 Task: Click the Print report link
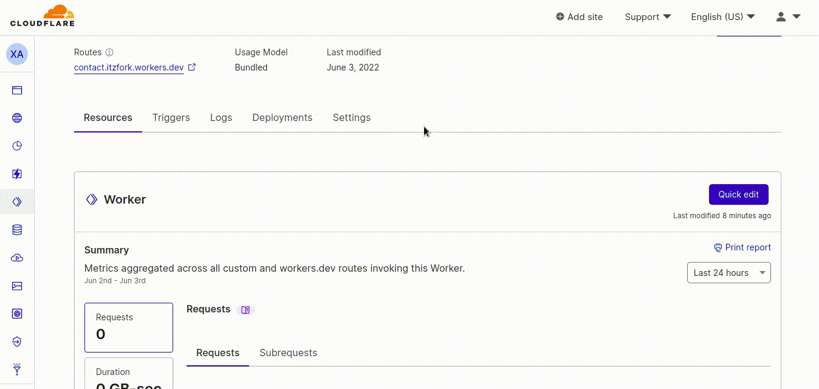[742, 247]
